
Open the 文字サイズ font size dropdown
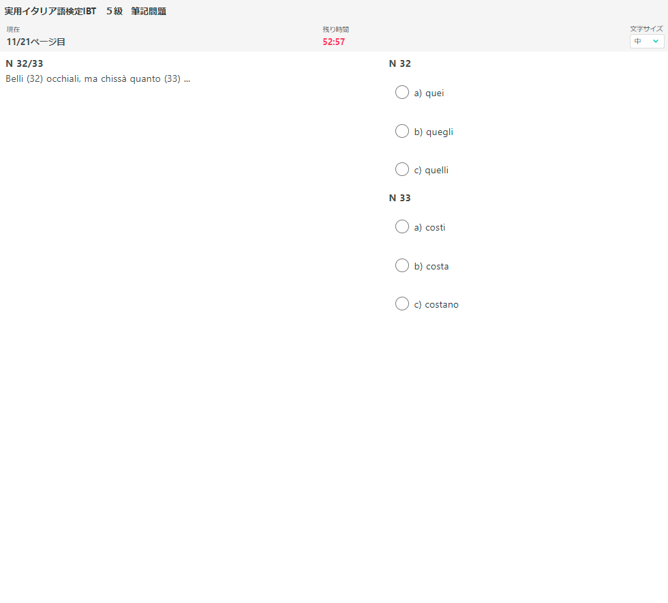(647, 42)
